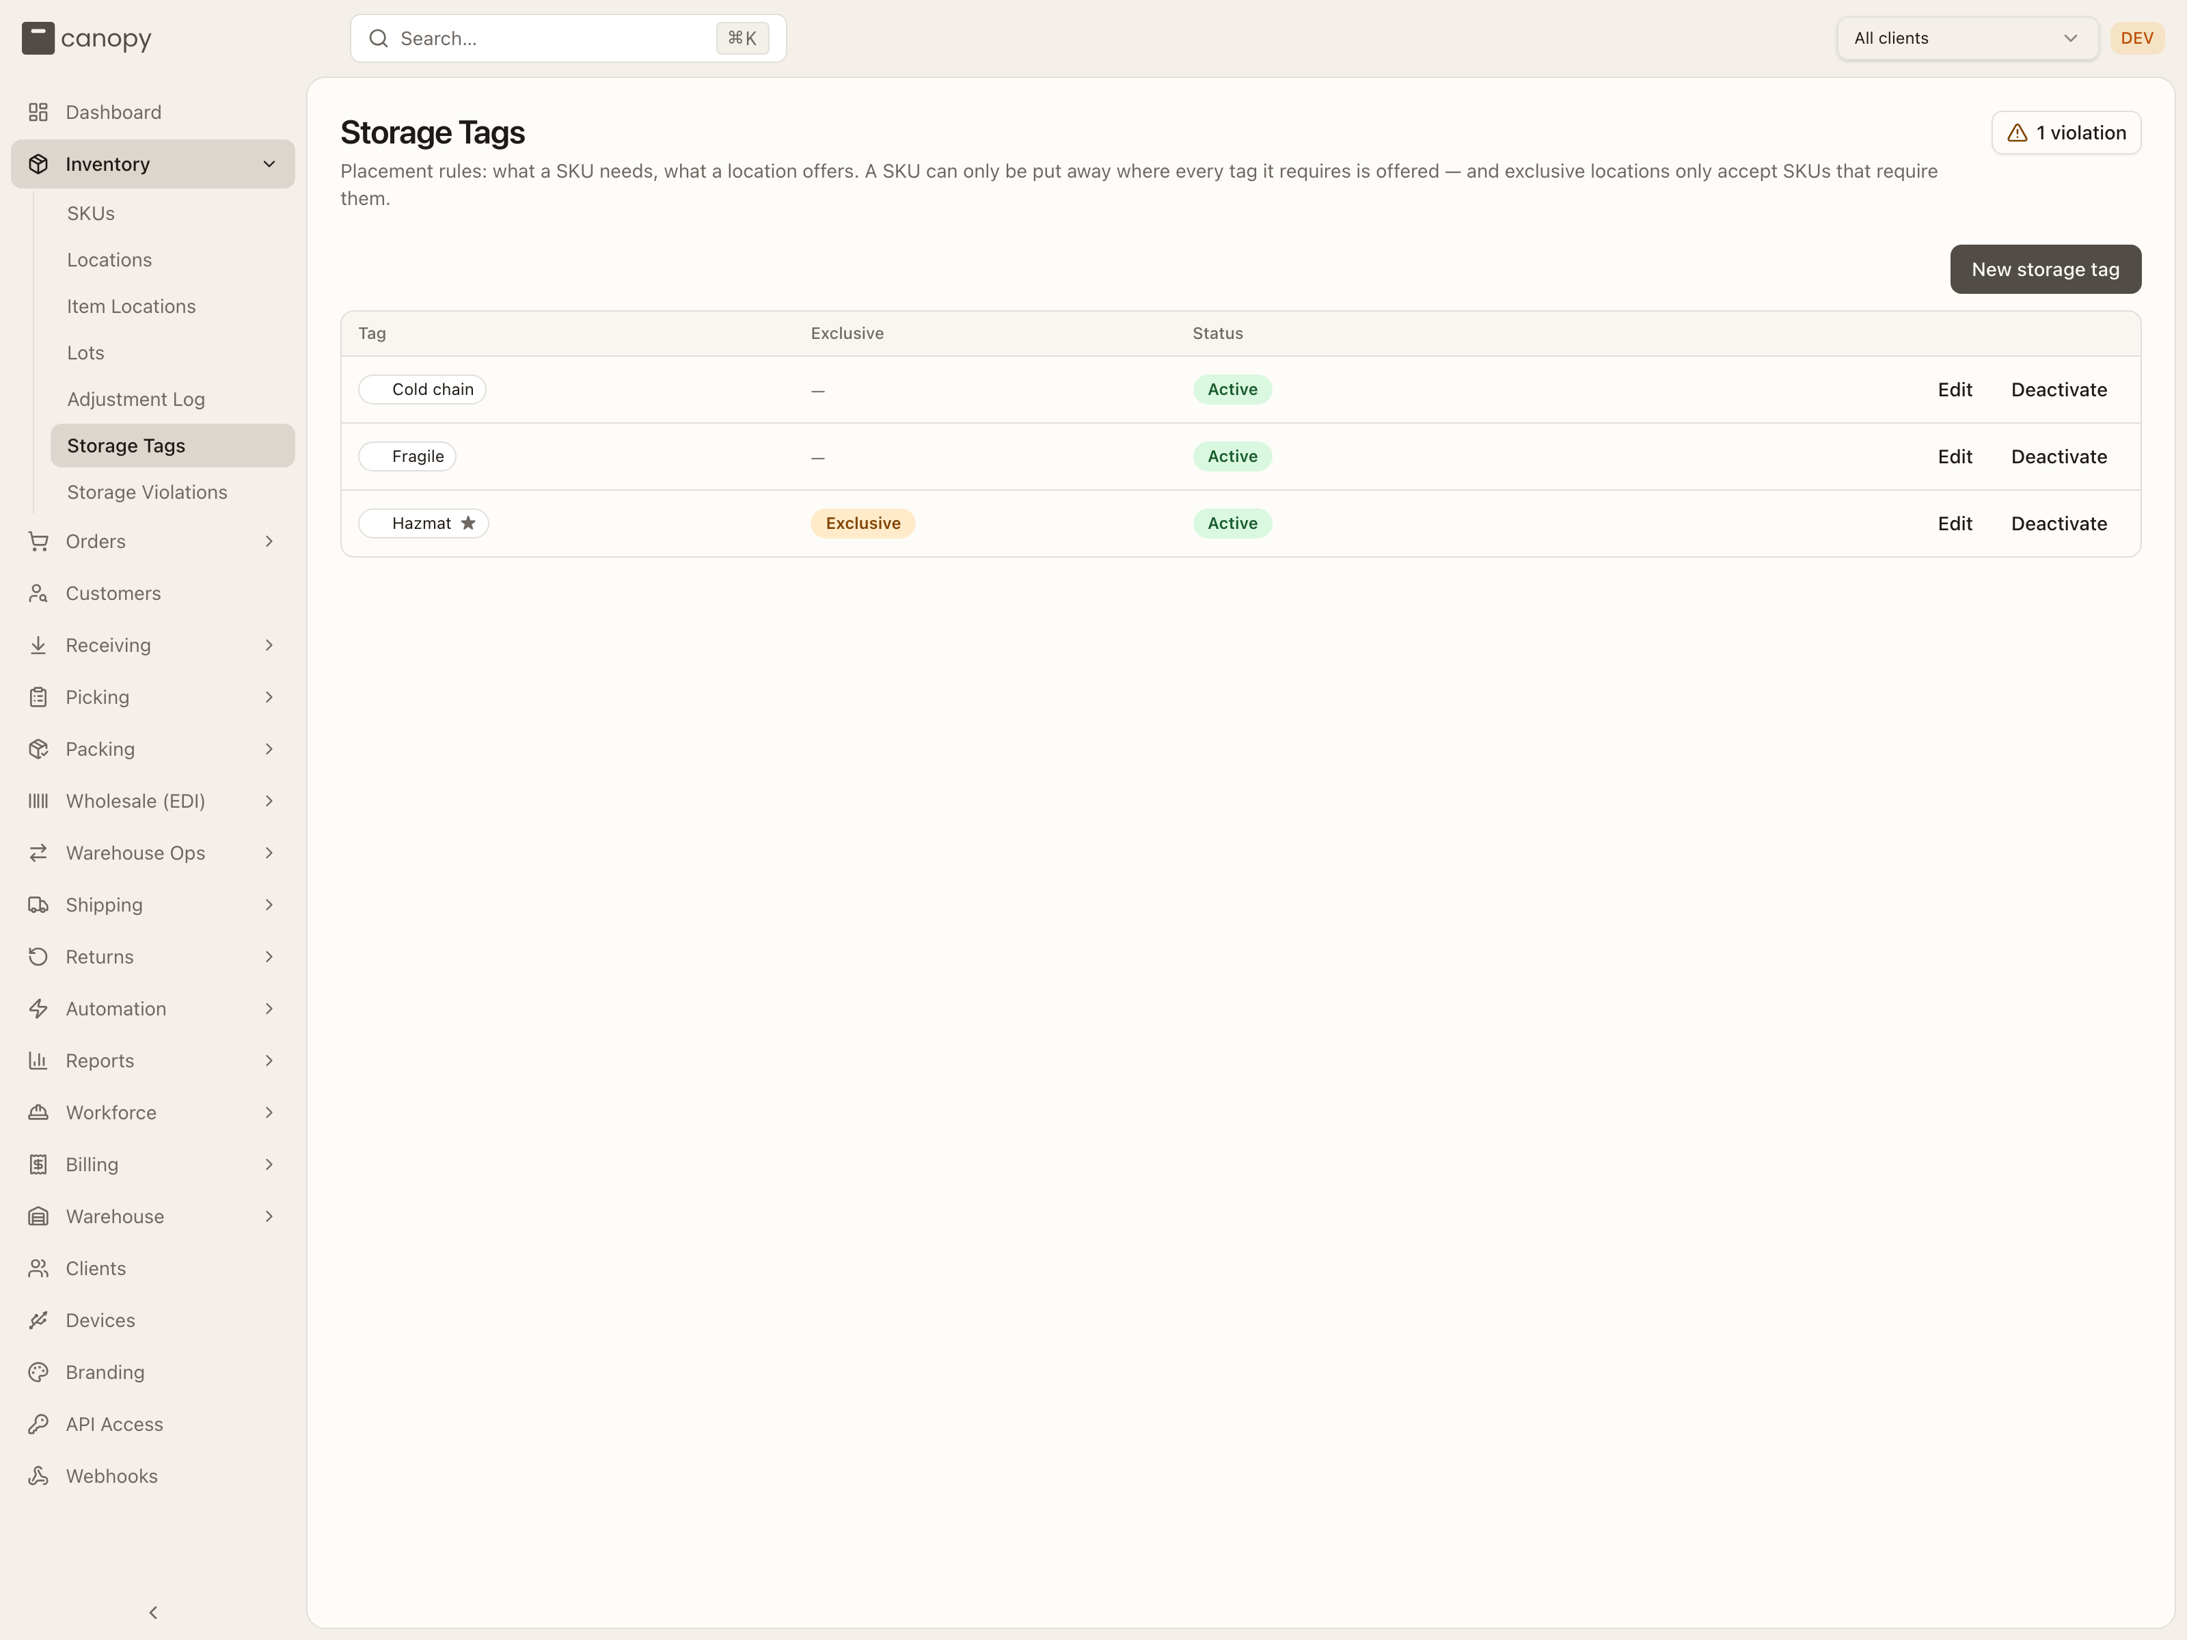
Task: Click the Receiving download-arrow icon
Action: point(38,646)
